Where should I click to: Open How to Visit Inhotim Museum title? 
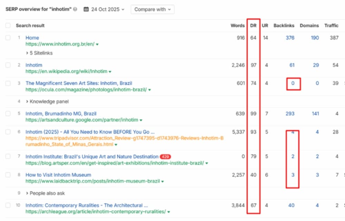58,175
